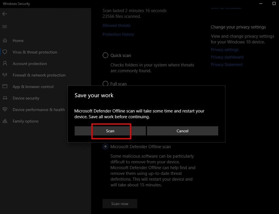Open Device performance & health section

point(39,110)
